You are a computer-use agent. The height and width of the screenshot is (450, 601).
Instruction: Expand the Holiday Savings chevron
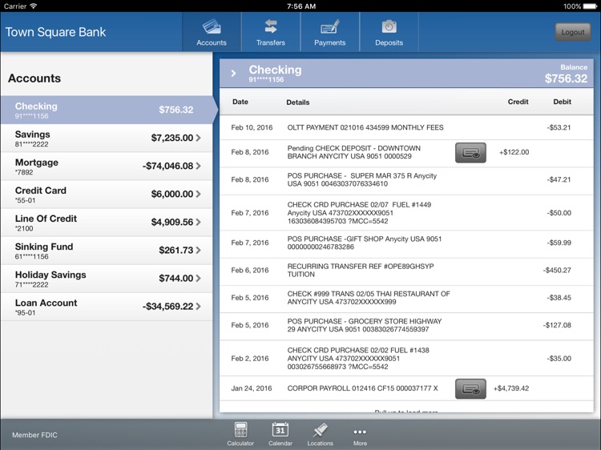click(x=199, y=278)
